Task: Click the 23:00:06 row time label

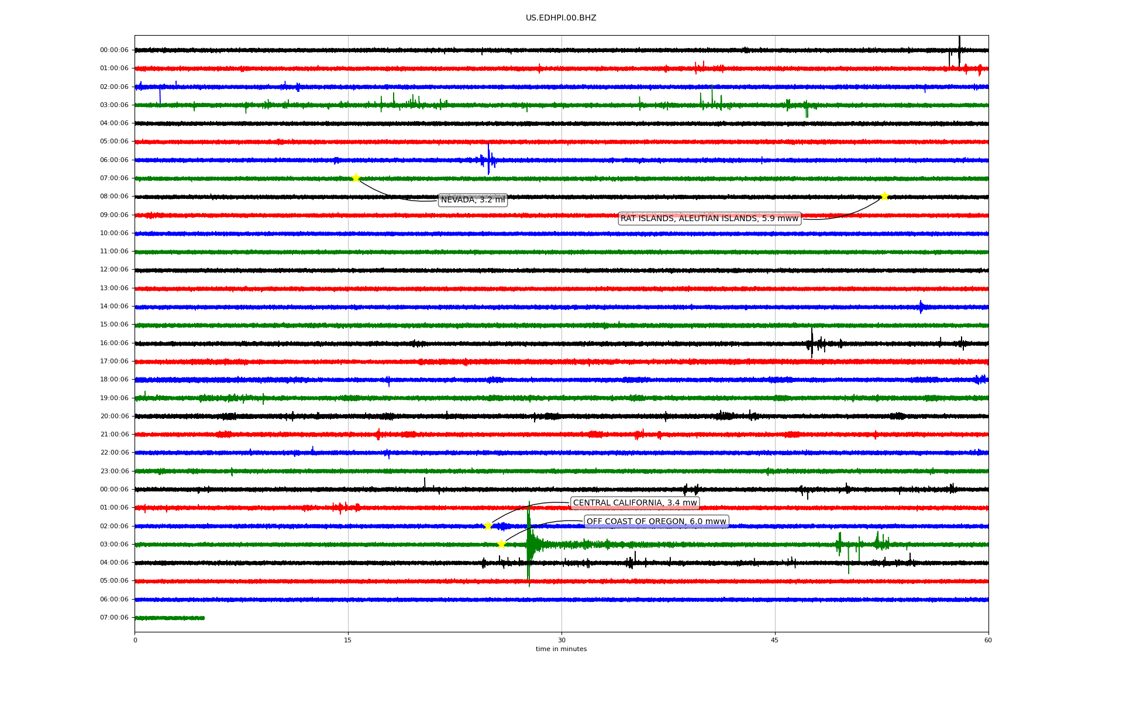Action: click(x=114, y=471)
